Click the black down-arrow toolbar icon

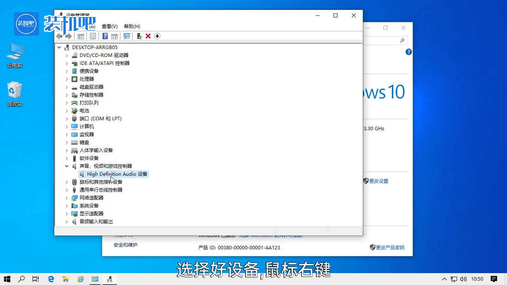(x=157, y=36)
